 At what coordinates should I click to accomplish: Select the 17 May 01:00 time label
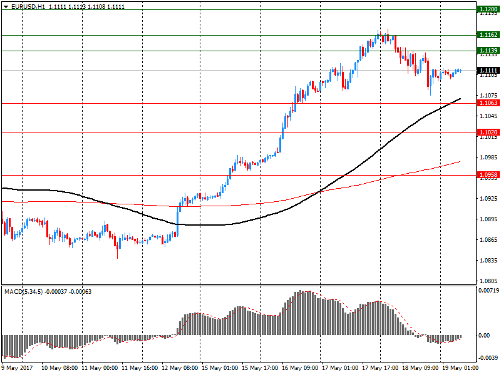[x=340, y=367]
